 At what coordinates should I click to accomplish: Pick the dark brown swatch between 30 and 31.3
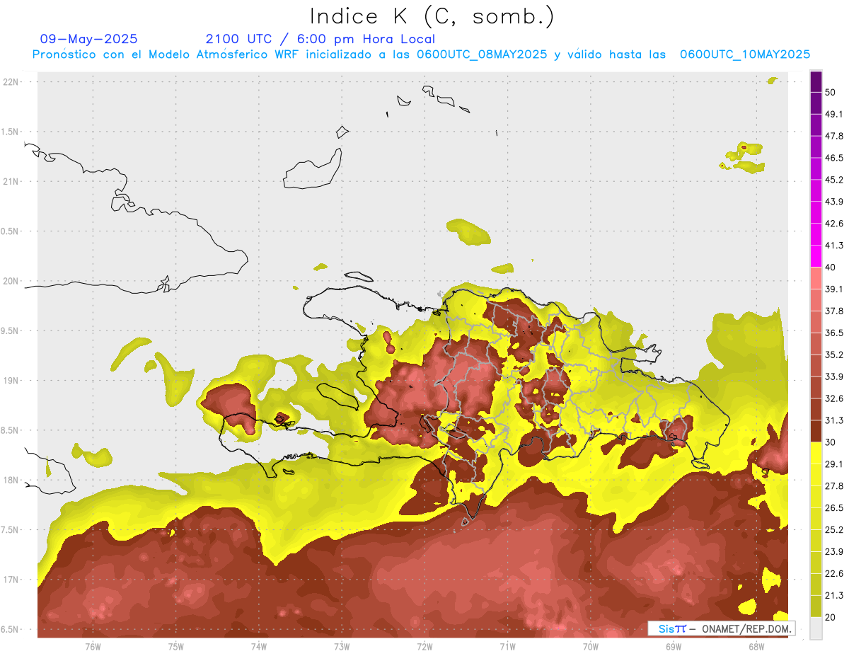click(816, 432)
